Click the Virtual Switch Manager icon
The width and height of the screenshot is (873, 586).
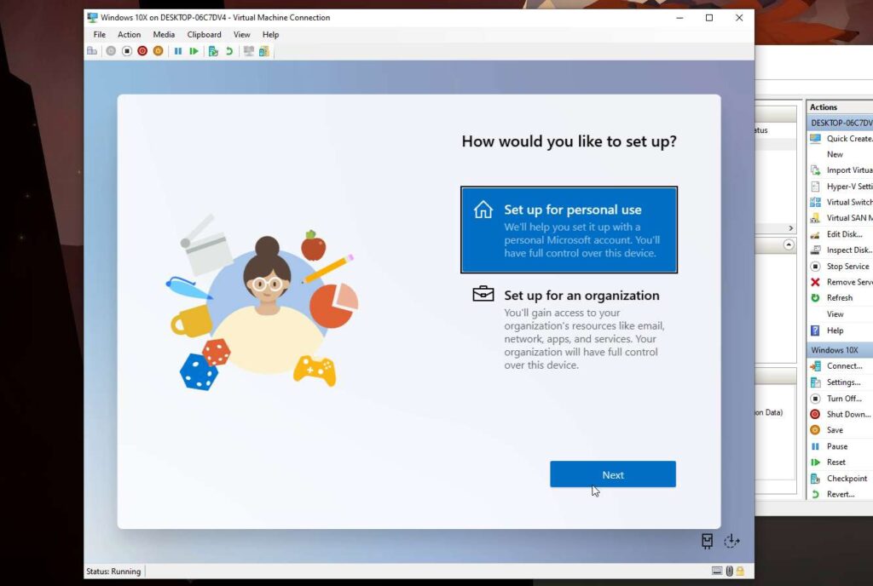815,202
